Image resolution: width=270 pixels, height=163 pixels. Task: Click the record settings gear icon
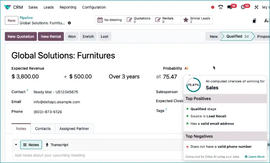pyautogui.click(x=69, y=23)
